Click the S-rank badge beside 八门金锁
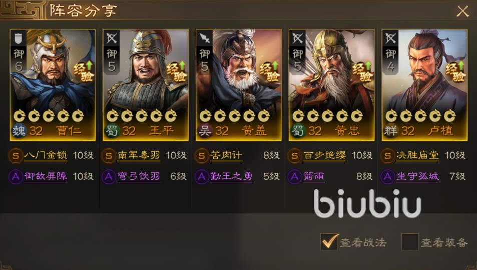The width and height of the screenshot is (477, 270). coord(16,156)
